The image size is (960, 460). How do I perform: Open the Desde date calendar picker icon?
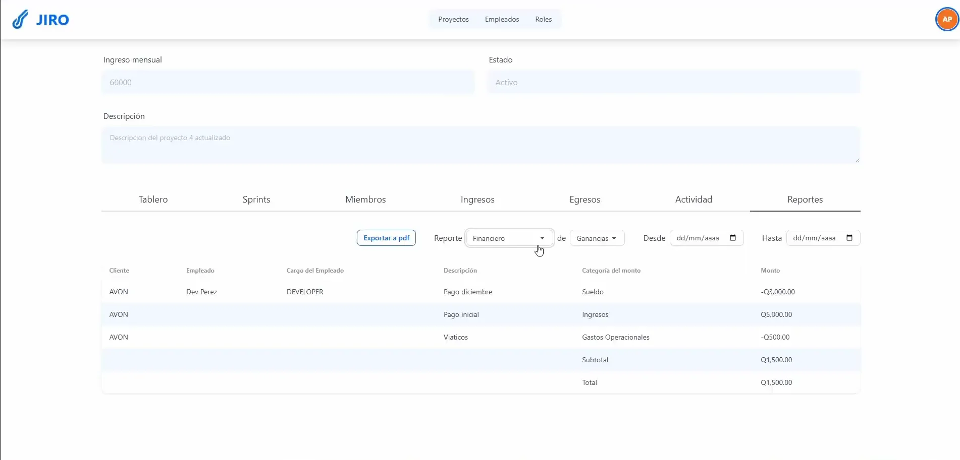pyautogui.click(x=733, y=238)
